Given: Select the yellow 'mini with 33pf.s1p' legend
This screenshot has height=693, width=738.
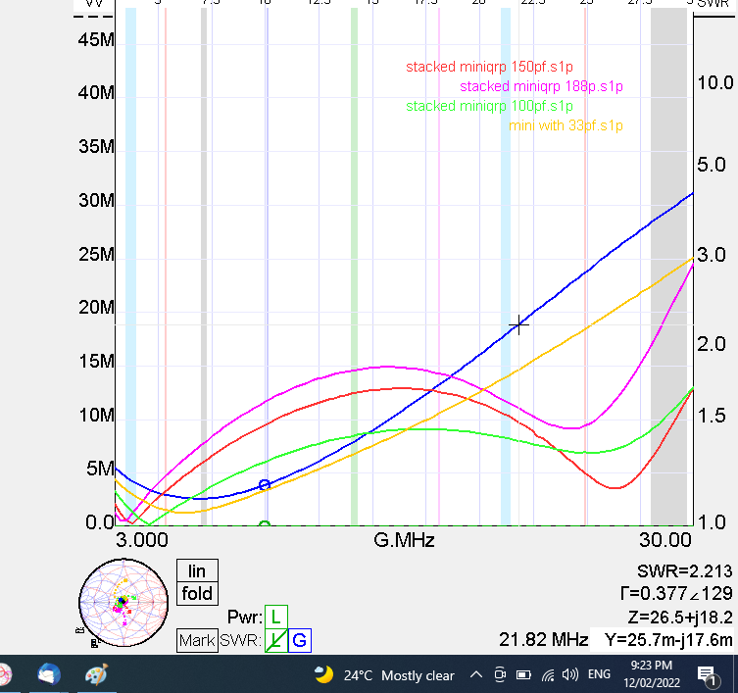Looking at the screenshot, I should coord(566,125).
